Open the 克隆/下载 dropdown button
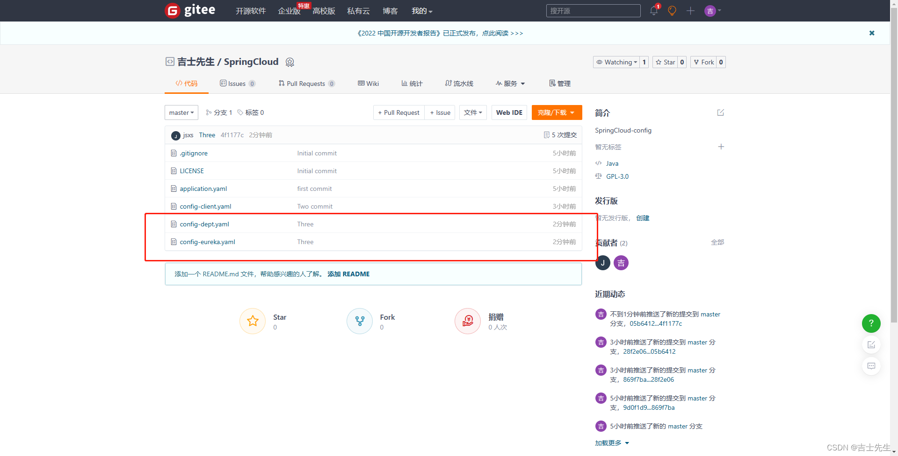Image resolution: width=898 pixels, height=456 pixels. click(x=557, y=112)
